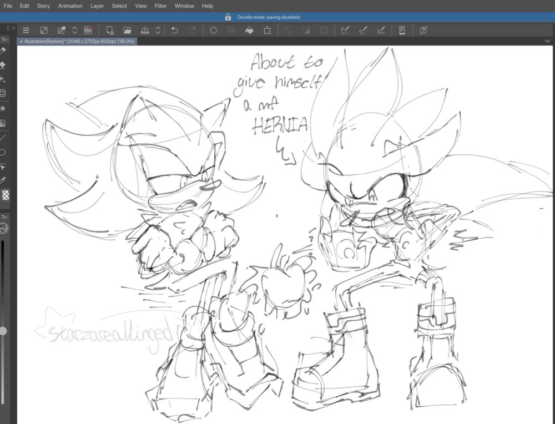Click the up-down arrows beside Clip Studio icons
Screen dimensions: 555x424
75,31
